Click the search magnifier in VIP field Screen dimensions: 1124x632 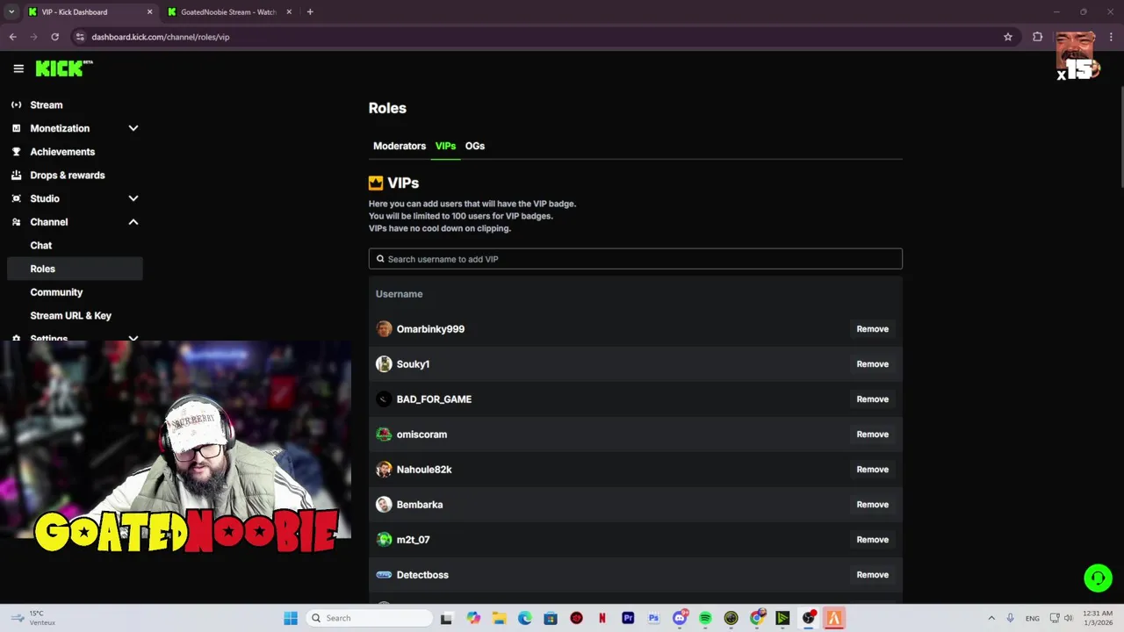(380, 259)
